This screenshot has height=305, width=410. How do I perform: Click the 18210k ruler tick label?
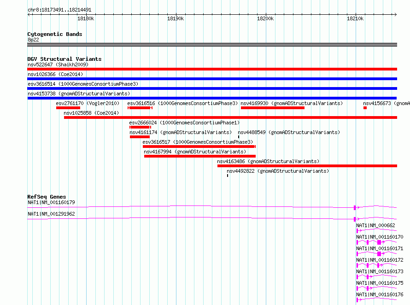[355, 18]
